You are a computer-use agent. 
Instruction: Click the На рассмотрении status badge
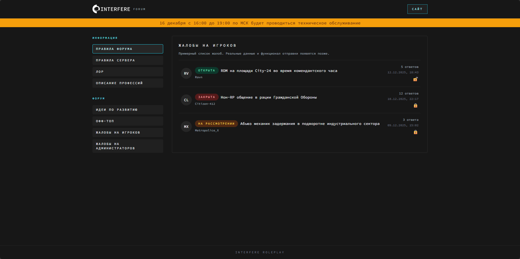coord(216,124)
